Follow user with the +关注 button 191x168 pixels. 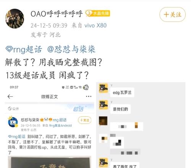coord(172,15)
